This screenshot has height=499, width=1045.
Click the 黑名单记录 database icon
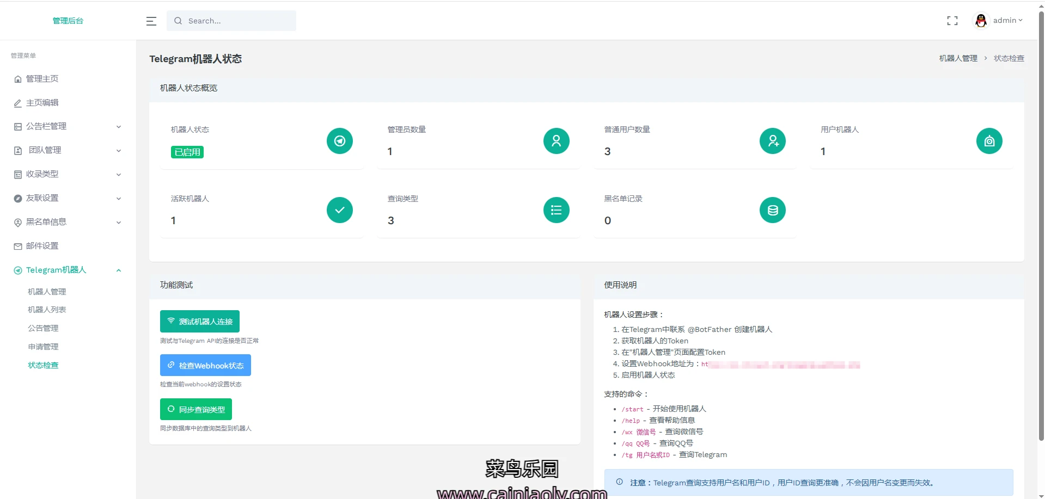pos(773,210)
